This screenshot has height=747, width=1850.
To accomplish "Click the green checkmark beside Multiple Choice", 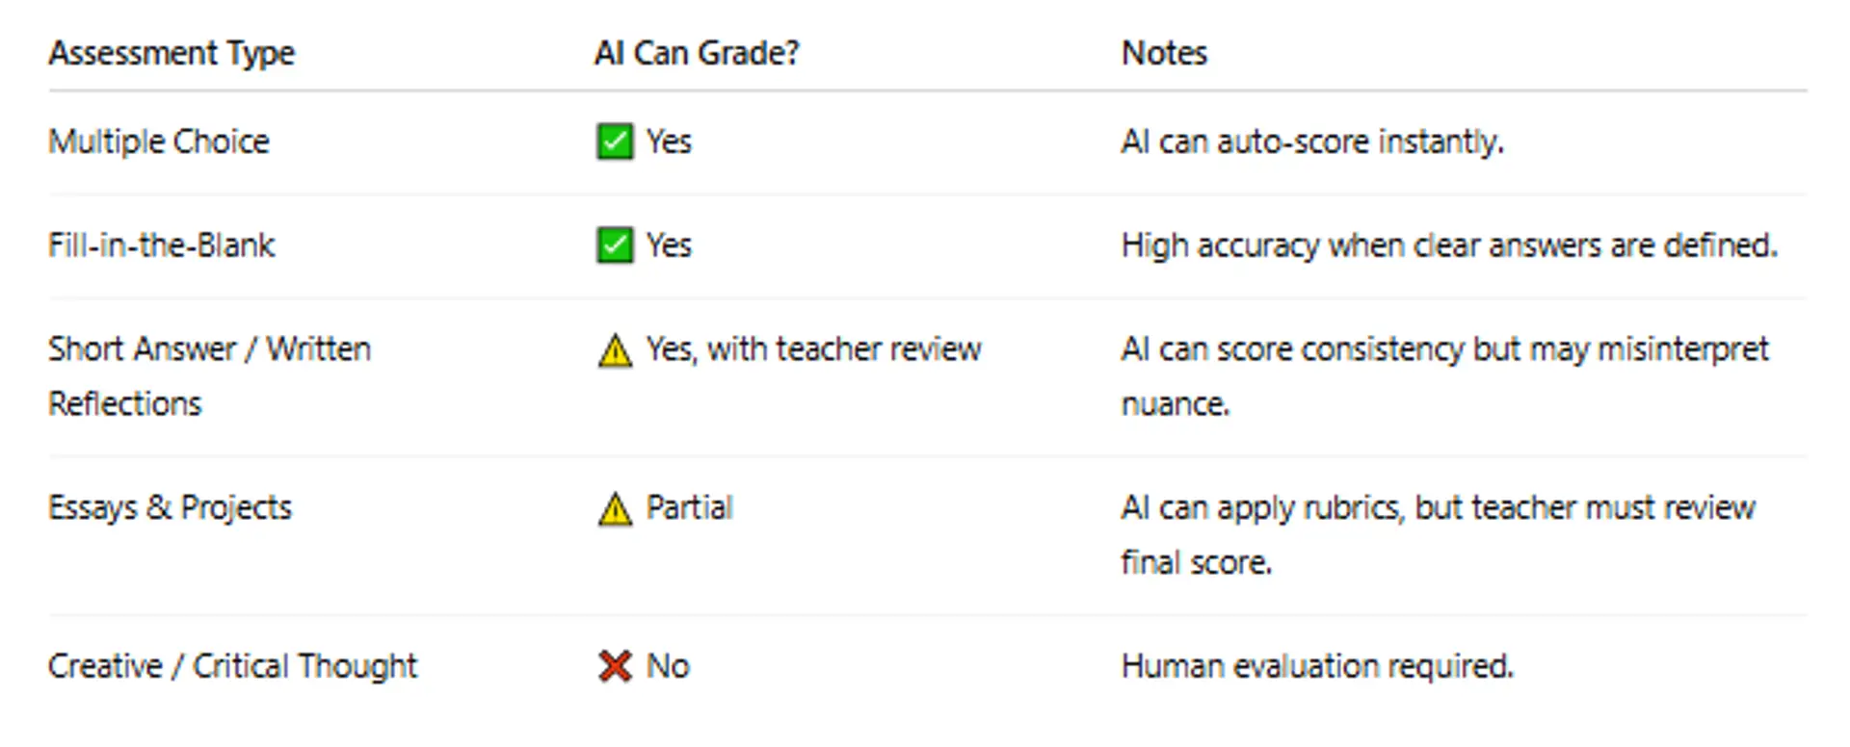I will coord(615,142).
